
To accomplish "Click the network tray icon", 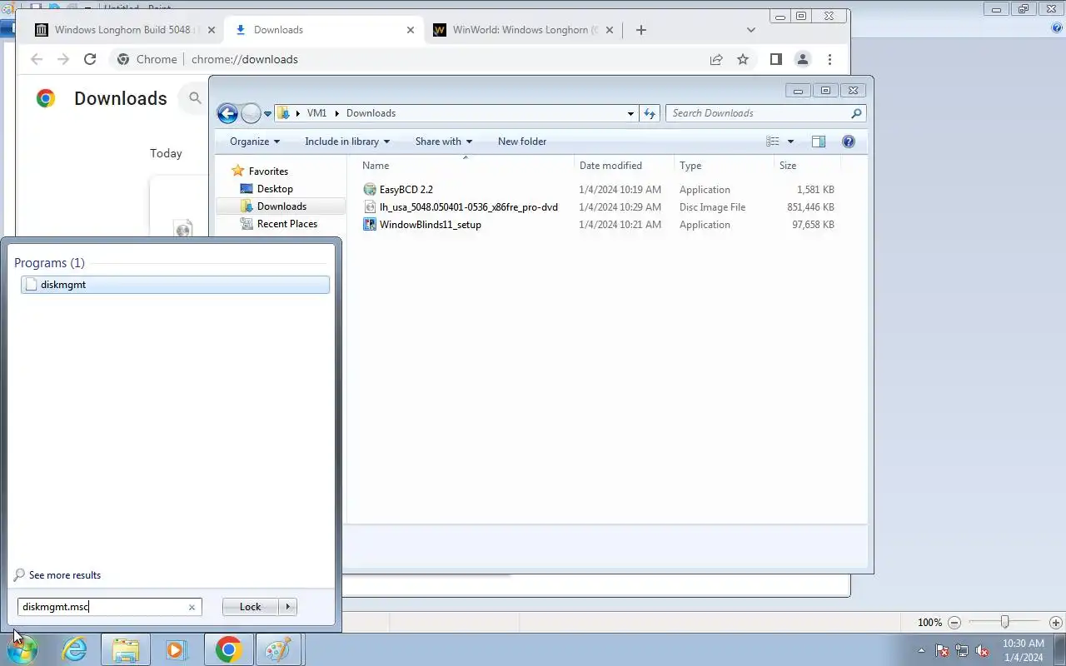I will (x=962, y=650).
